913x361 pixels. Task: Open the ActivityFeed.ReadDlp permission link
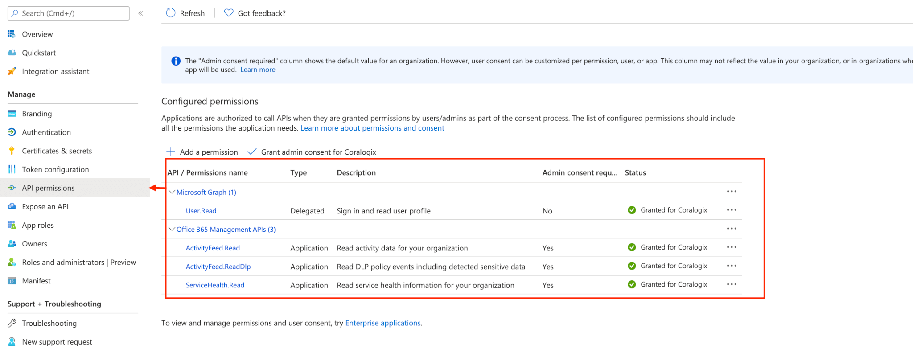(218, 267)
